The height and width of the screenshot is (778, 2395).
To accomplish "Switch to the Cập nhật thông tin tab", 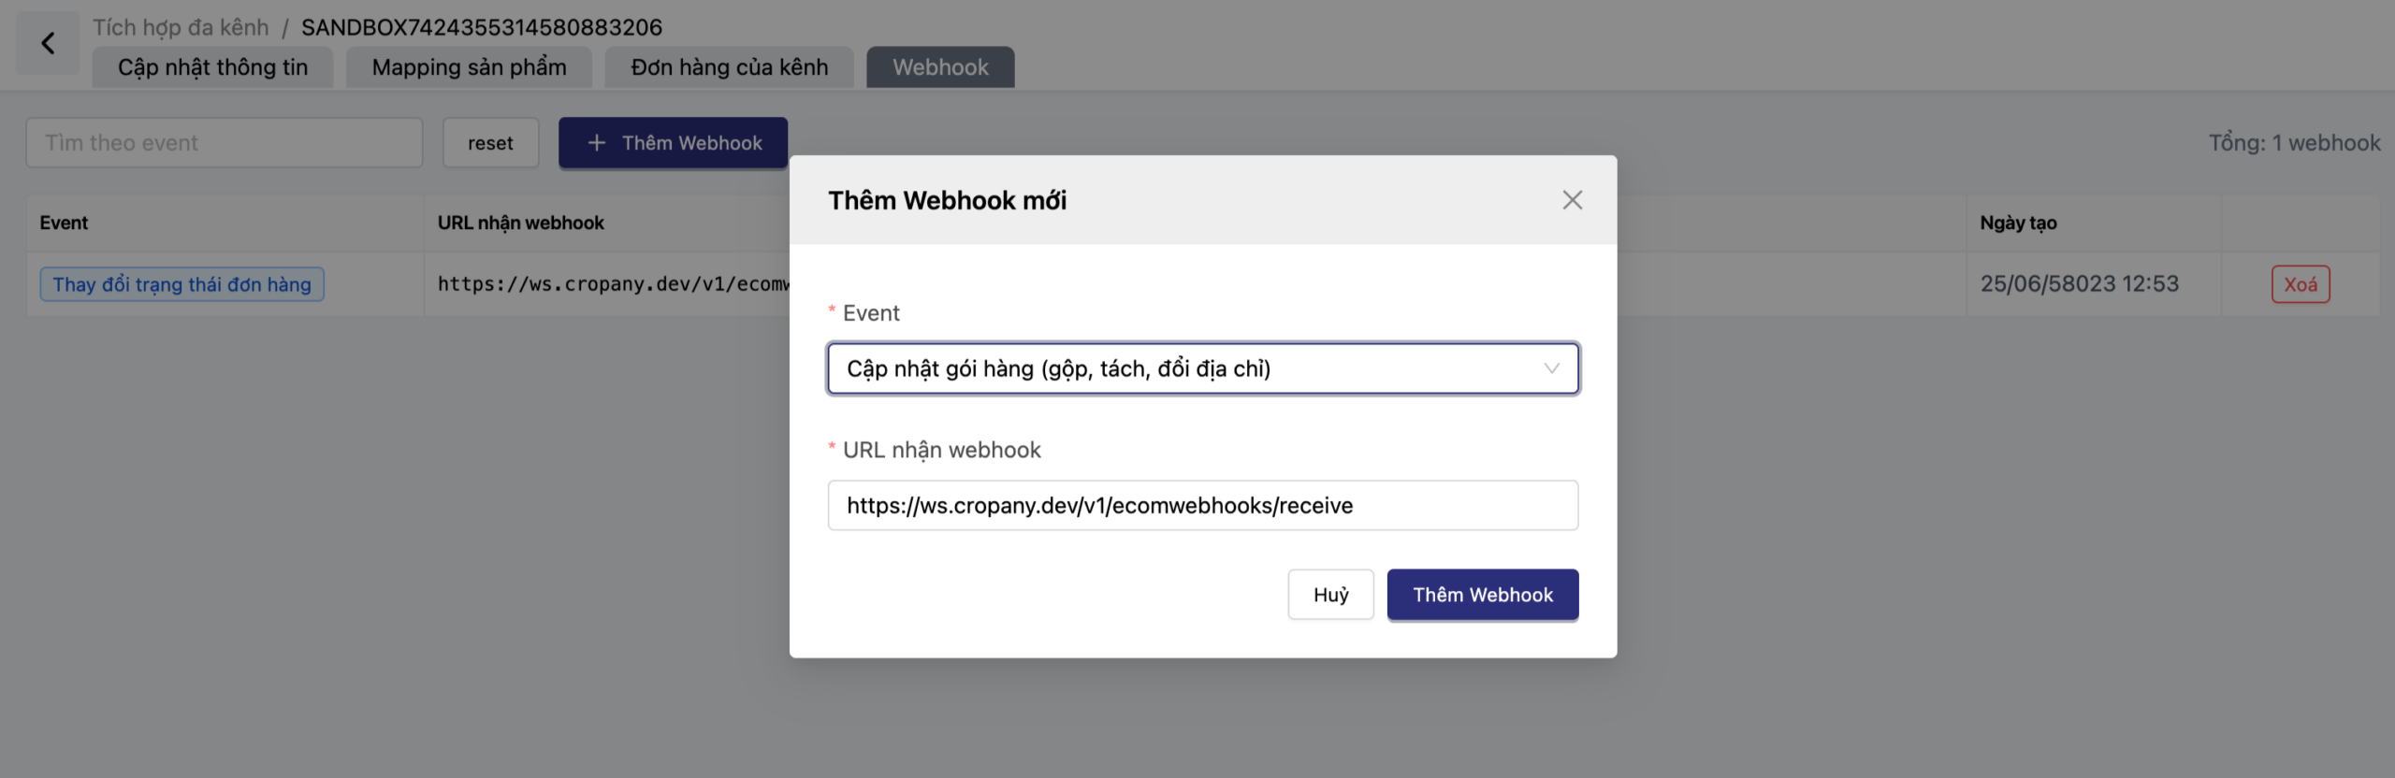I will (212, 67).
